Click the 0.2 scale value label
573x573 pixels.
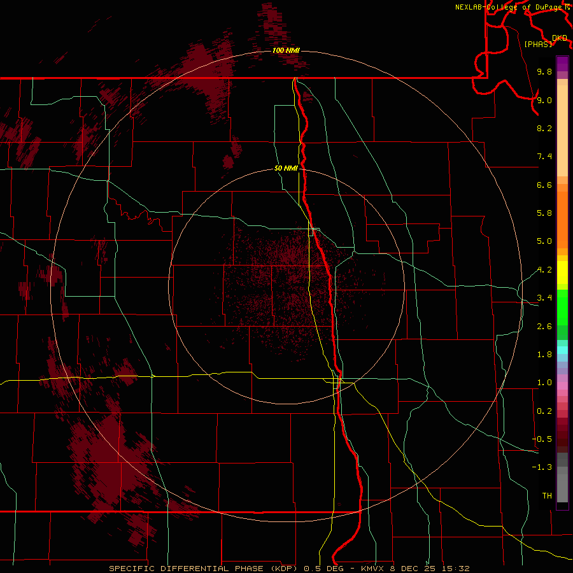click(544, 411)
